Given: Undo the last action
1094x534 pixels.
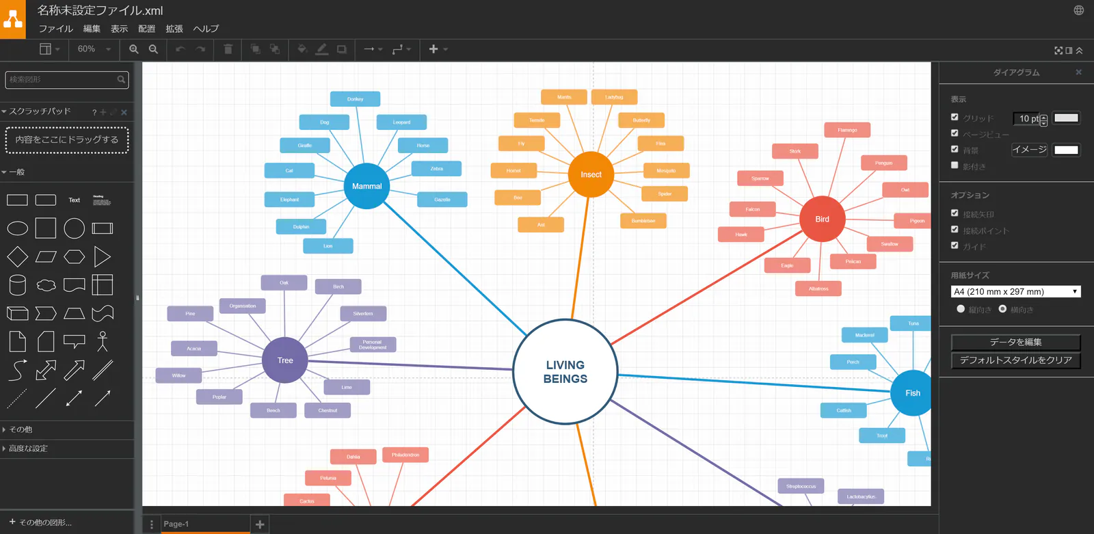Looking at the screenshot, I should click(x=181, y=49).
